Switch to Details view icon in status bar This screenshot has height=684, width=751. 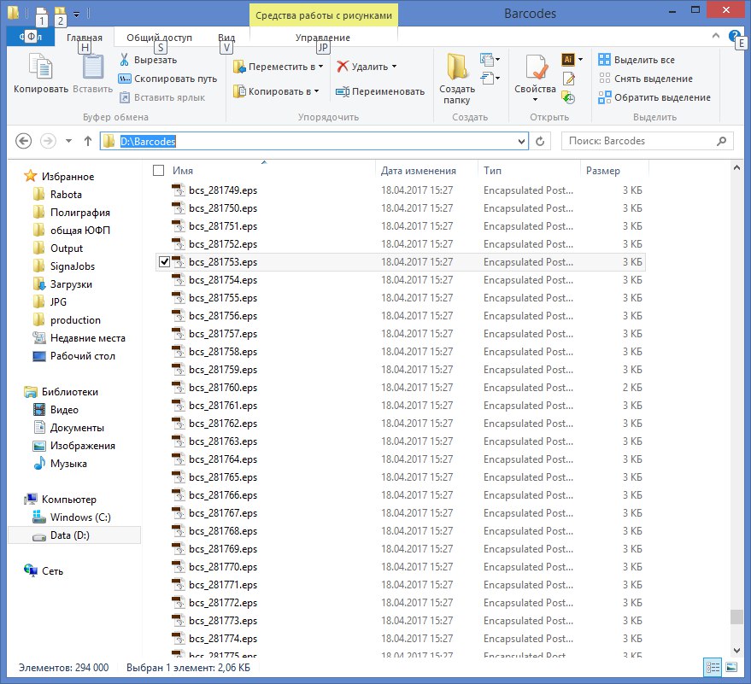[x=713, y=667]
